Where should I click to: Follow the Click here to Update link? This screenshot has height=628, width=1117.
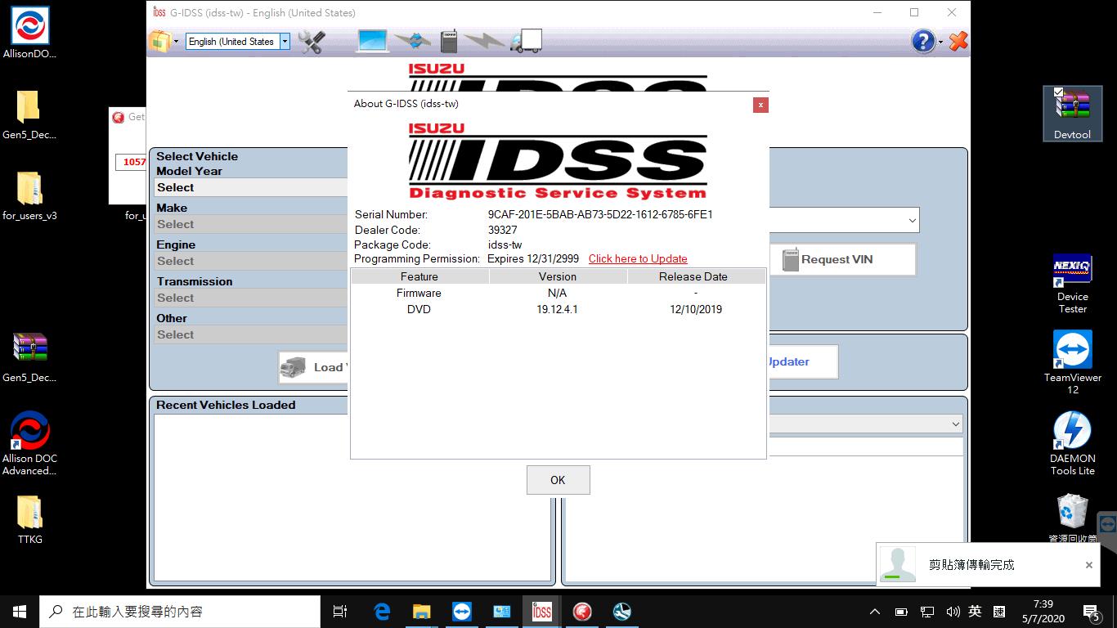click(x=638, y=258)
